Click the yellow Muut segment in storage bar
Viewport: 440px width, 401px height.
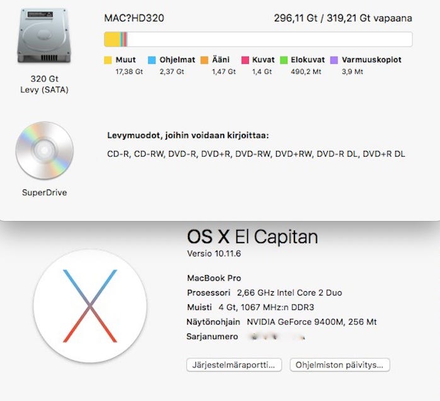pos(113,39)
